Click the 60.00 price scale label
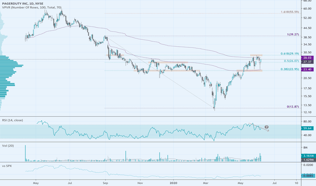Image resolution: width=316 pixels, height=186 pixels. point(307,9)
